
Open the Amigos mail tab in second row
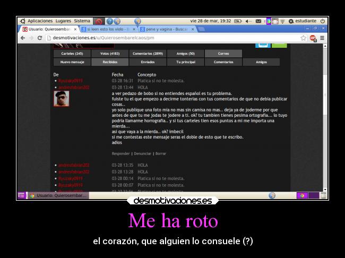(x=261, y=62)
